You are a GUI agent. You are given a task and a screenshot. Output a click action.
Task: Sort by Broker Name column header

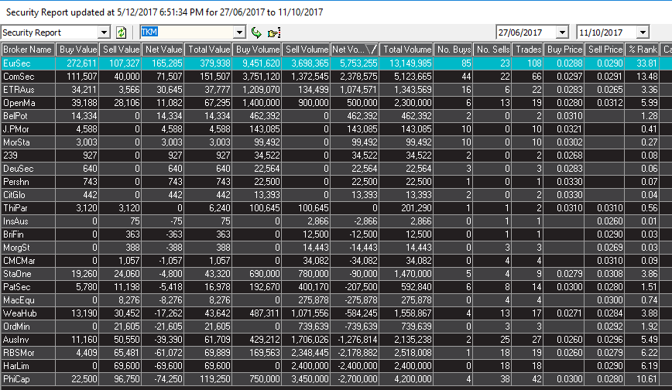click(x=28, y=50)
